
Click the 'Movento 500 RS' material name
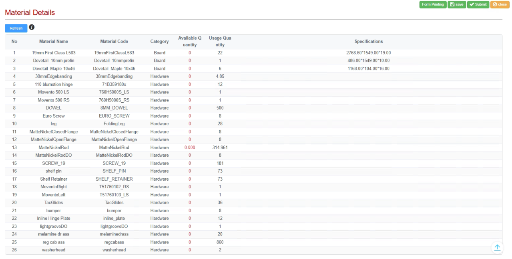[54, 100]
